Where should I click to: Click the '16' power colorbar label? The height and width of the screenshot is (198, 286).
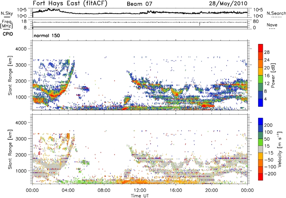pyautogui.click(x=267, y=76)
